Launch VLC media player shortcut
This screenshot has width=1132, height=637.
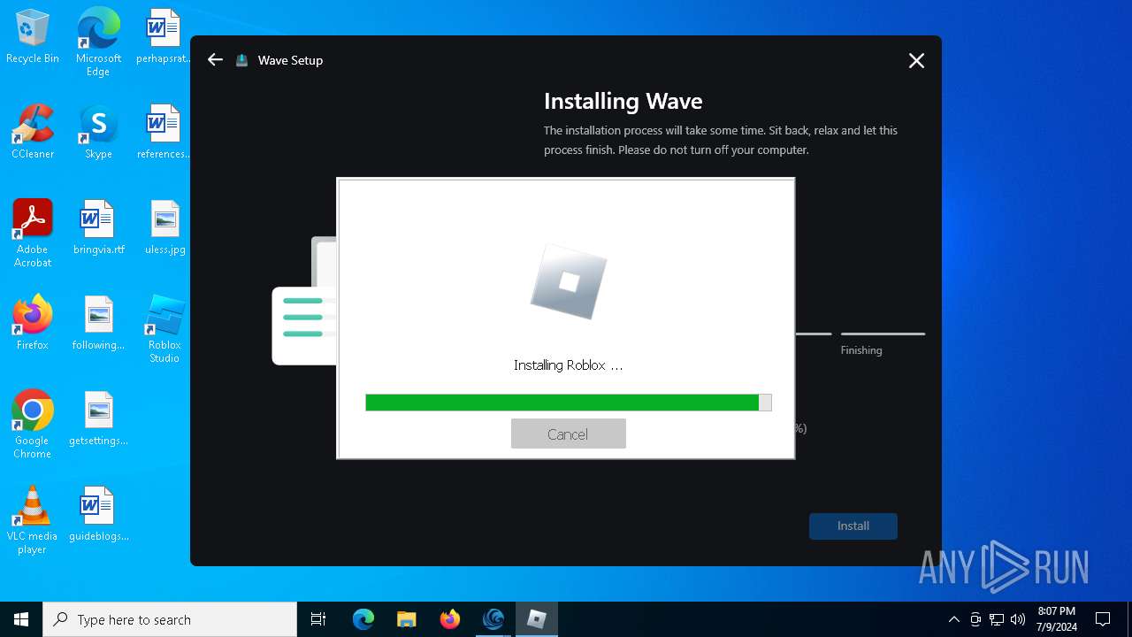coord(33,520)
